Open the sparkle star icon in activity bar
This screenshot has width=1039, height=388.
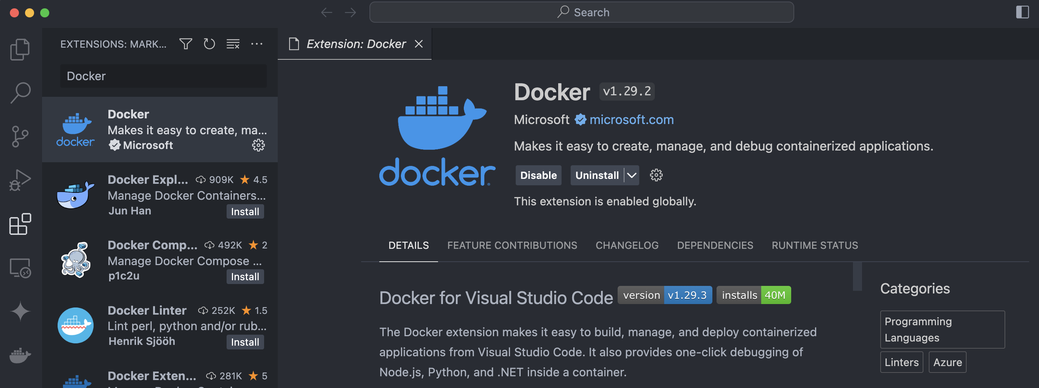(x=20, y=311)
